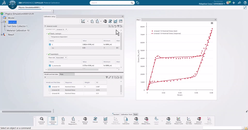248x130 pixels.
Task: Click the table view icon in the Calibration setup toolbar
Action: [x=121, y=21]
